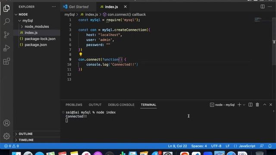Click the lightbulb code action icon

pyautogui.click(x=81, y=54)
